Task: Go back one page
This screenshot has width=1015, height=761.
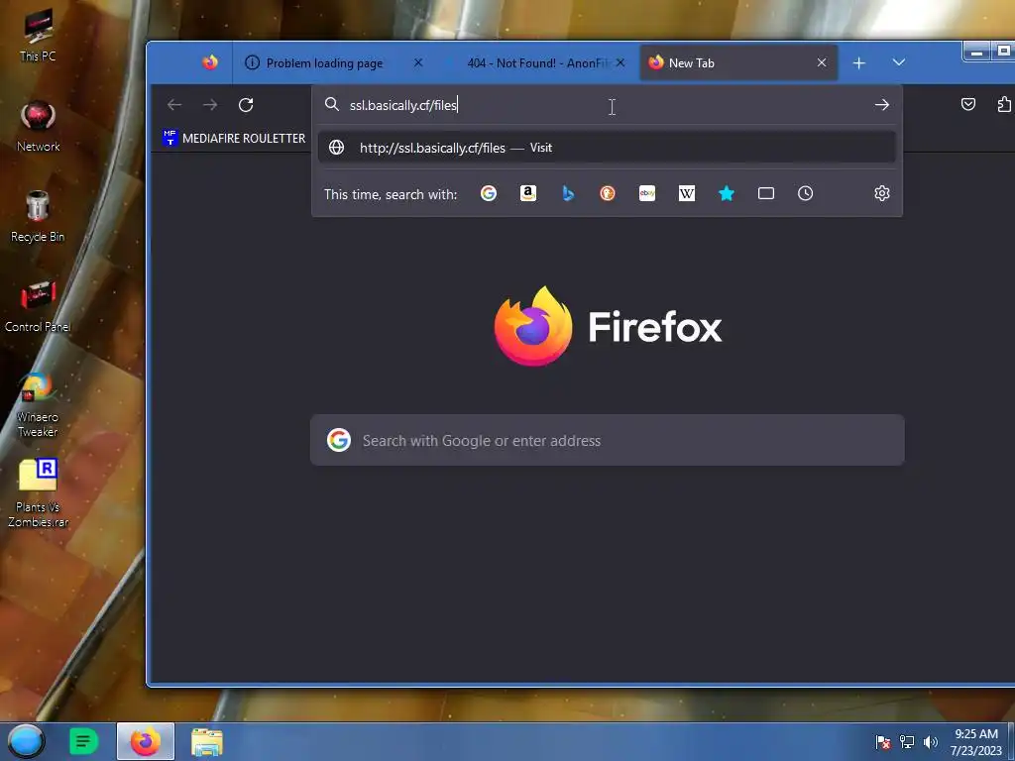Action: click(x=174, y=105)
